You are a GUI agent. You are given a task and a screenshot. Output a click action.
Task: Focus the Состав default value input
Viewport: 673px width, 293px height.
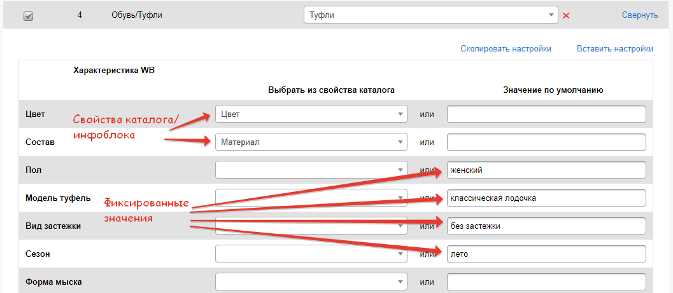pos(546,142)
